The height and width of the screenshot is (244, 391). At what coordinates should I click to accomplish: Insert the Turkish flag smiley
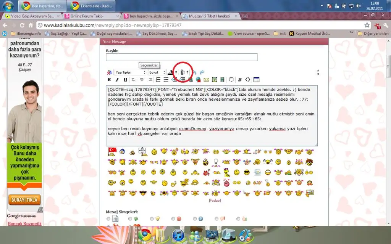(112, 151)
